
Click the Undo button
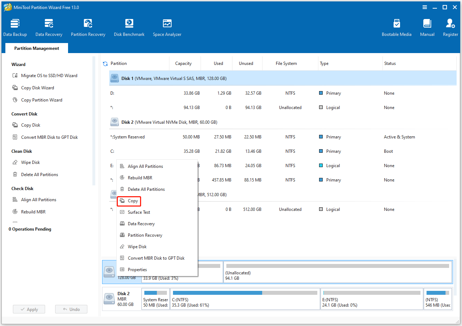click(71, 309)
